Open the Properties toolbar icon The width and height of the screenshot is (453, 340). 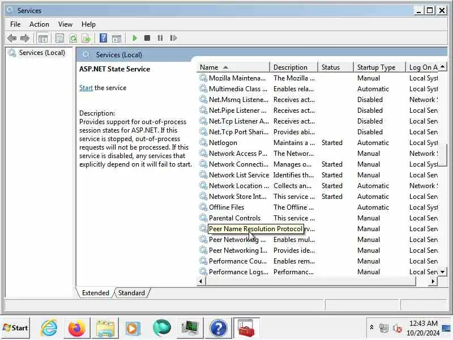[60, 38]
